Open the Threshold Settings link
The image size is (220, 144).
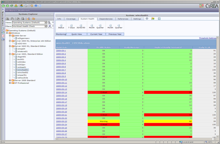(x=208, y=38)
